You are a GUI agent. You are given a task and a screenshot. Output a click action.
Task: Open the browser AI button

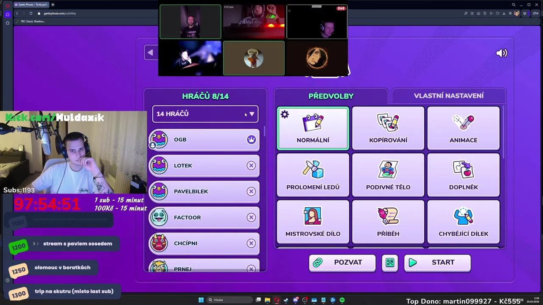point(535,13)
